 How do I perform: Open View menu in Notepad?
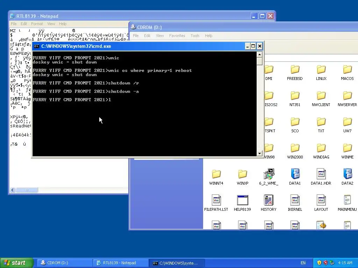51,24
